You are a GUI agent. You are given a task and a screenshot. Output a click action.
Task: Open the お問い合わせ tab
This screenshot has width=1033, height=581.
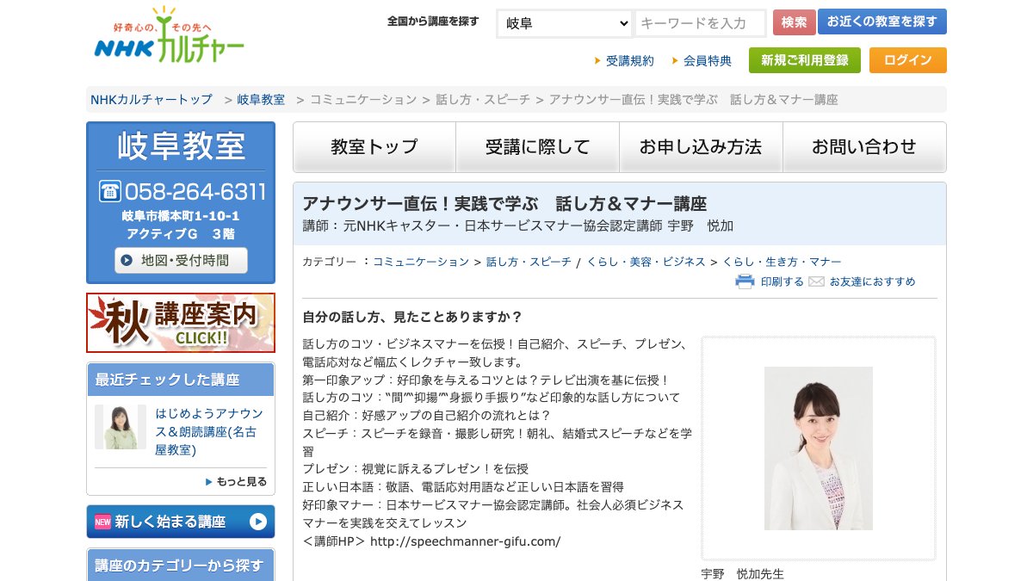pyautogui.click(x=864, y=147)
